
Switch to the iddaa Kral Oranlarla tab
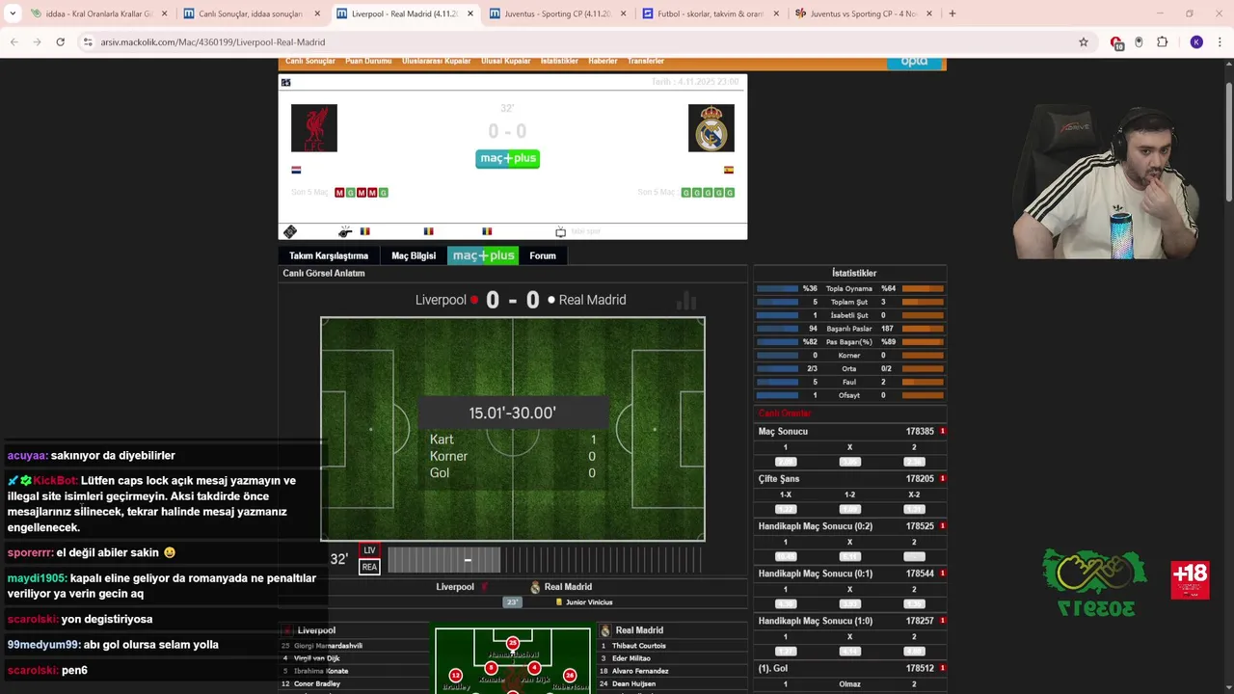(98, 14)
